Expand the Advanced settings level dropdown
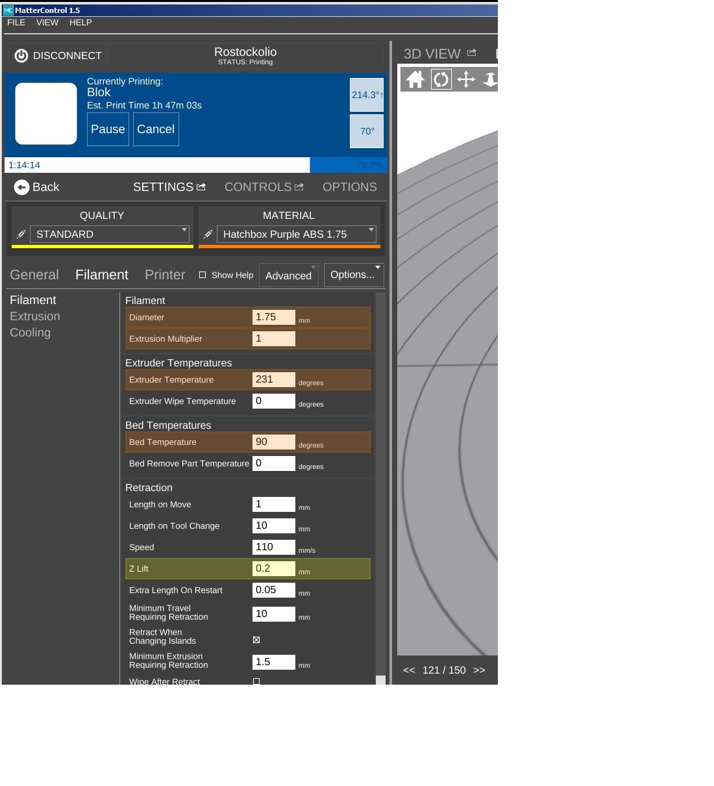Image resolution: width=714 pixels, height=786 pixels. (289, 275)
